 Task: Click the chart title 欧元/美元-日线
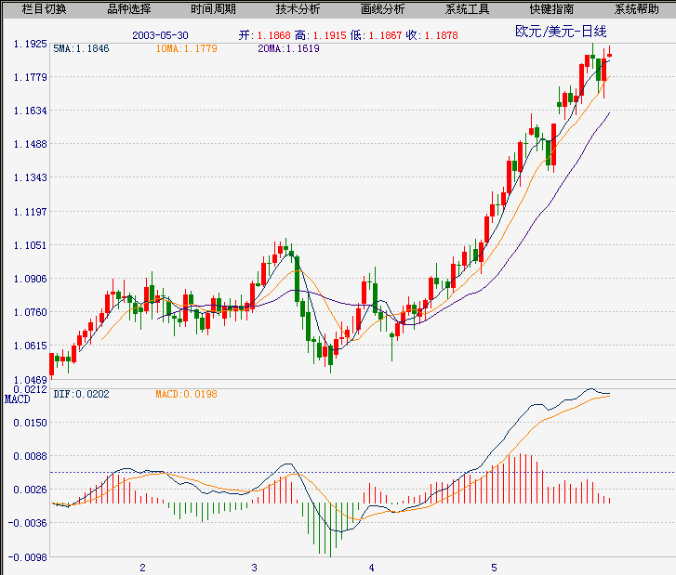pyautogui.click(x=561, y=32)
